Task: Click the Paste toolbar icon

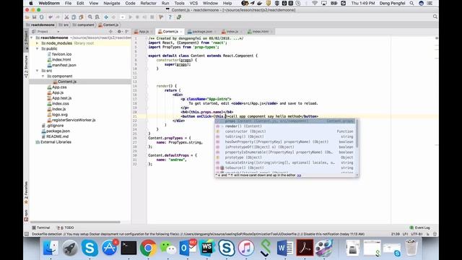Action: (81, 17)
